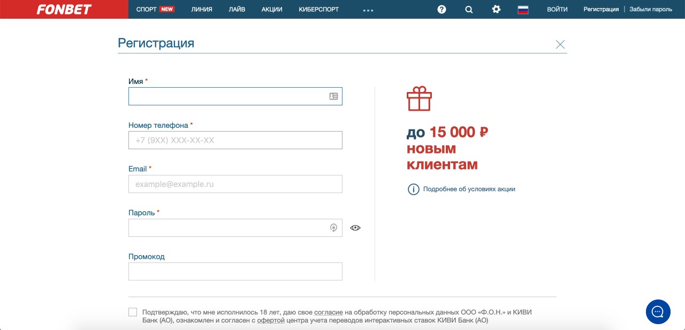The image size is (685, 330).
Task: Click the 'до 15 000 ₽' promo text
Action: 447,132
